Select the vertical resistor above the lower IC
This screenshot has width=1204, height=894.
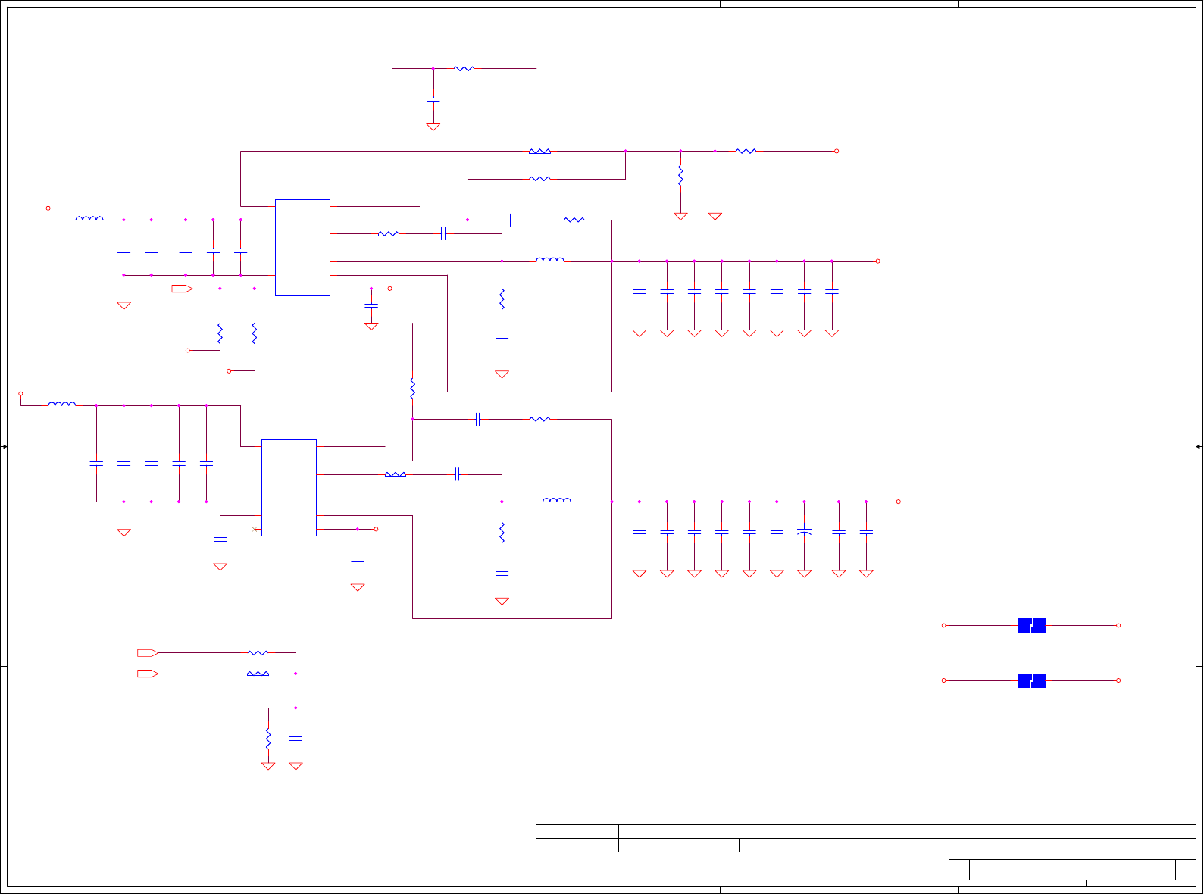[x=413, y=389]
